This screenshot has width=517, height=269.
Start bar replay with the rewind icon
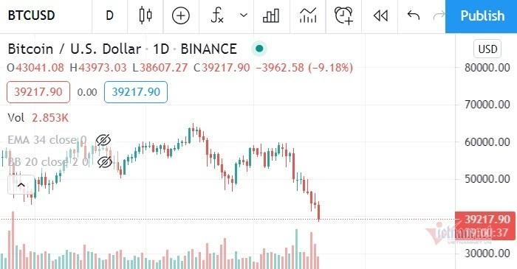click(380, 15)
